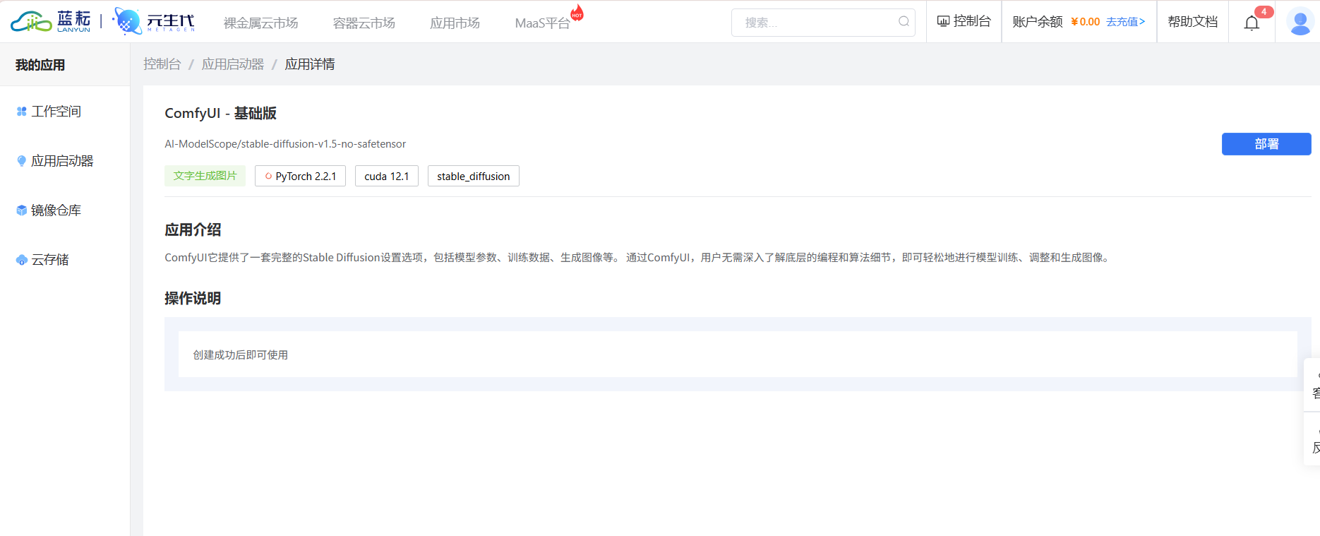Click the console monitor icon
This screenshot has width=1320, height=536.
click(943, 21)
